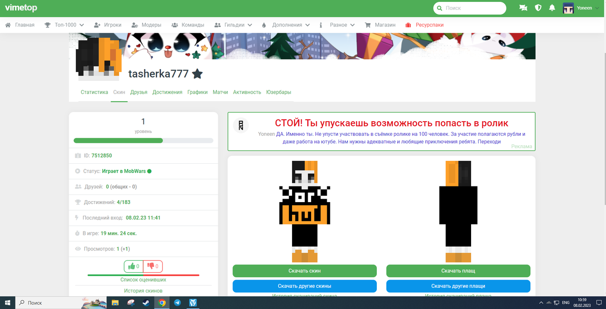Click the magnifier icon in the search bar
Image resolution: width=606 pixels, height=309 pixels.
pyautogui.click(x=440, y=8)
